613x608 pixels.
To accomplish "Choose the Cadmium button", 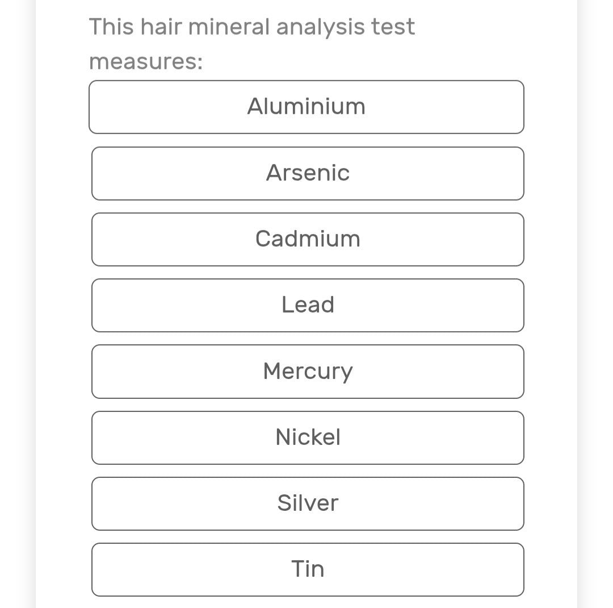I will 307,239.
